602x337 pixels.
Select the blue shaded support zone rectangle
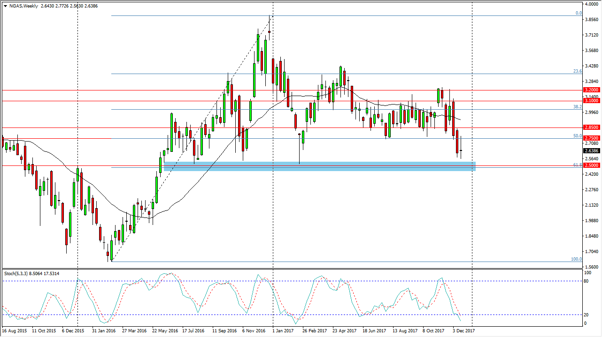pos(319,166)
